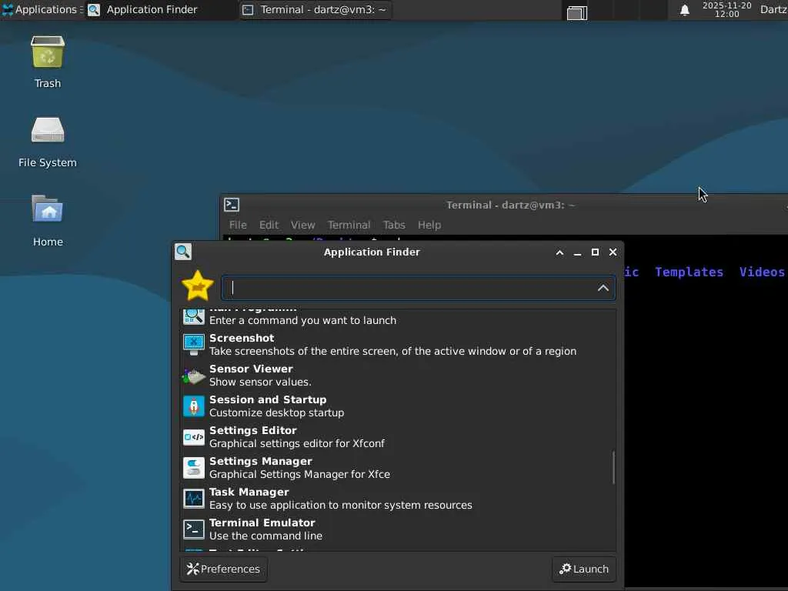
Task: Minimize the Application Finder window
Action: coord(577,252)
